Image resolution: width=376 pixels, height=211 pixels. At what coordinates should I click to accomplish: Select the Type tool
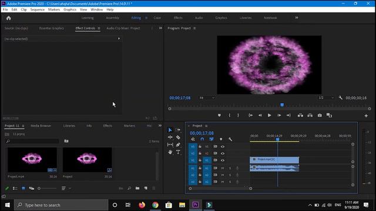tap(178, 152)
